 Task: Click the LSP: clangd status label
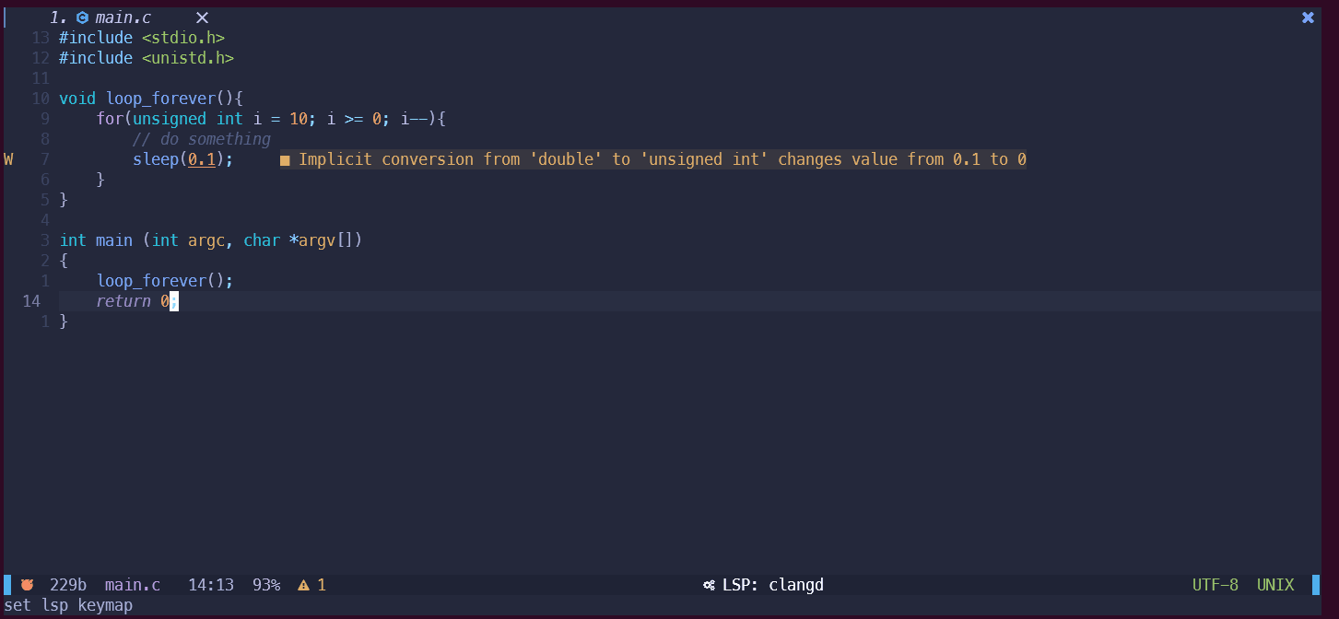(772, 585)
